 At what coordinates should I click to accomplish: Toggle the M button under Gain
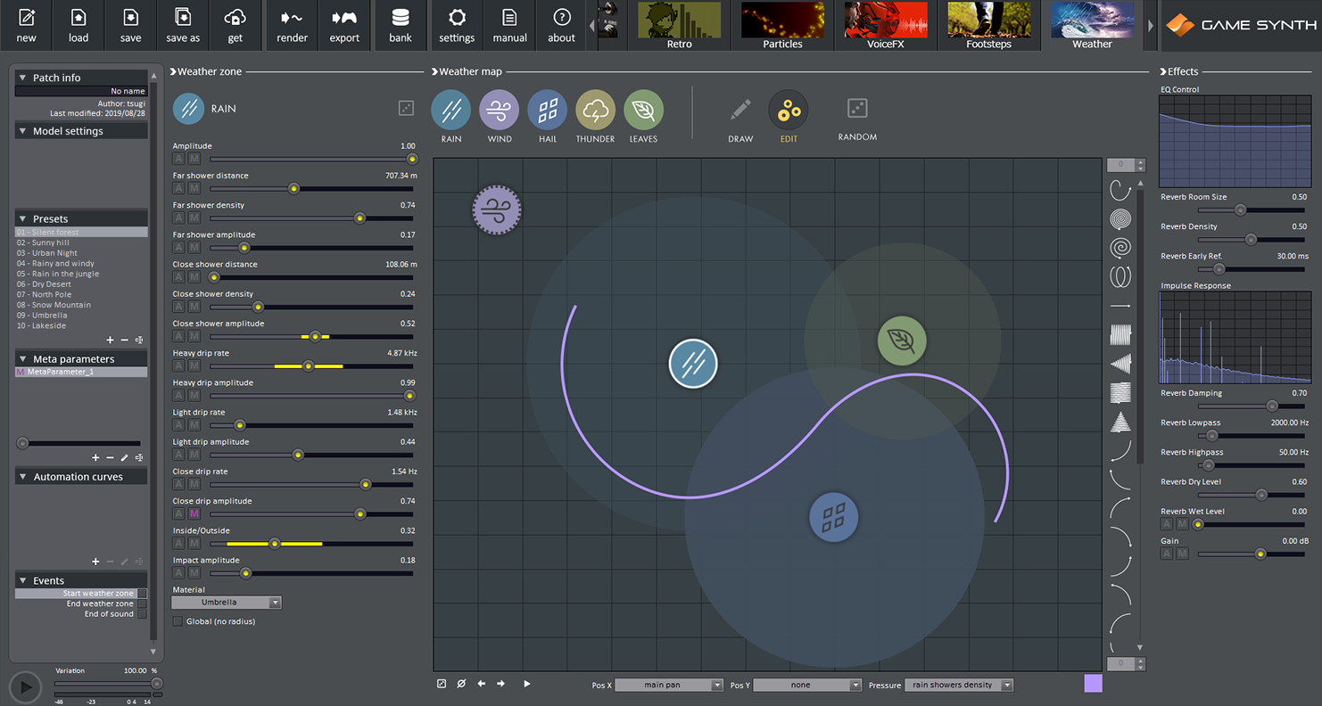coord(1183,554)
